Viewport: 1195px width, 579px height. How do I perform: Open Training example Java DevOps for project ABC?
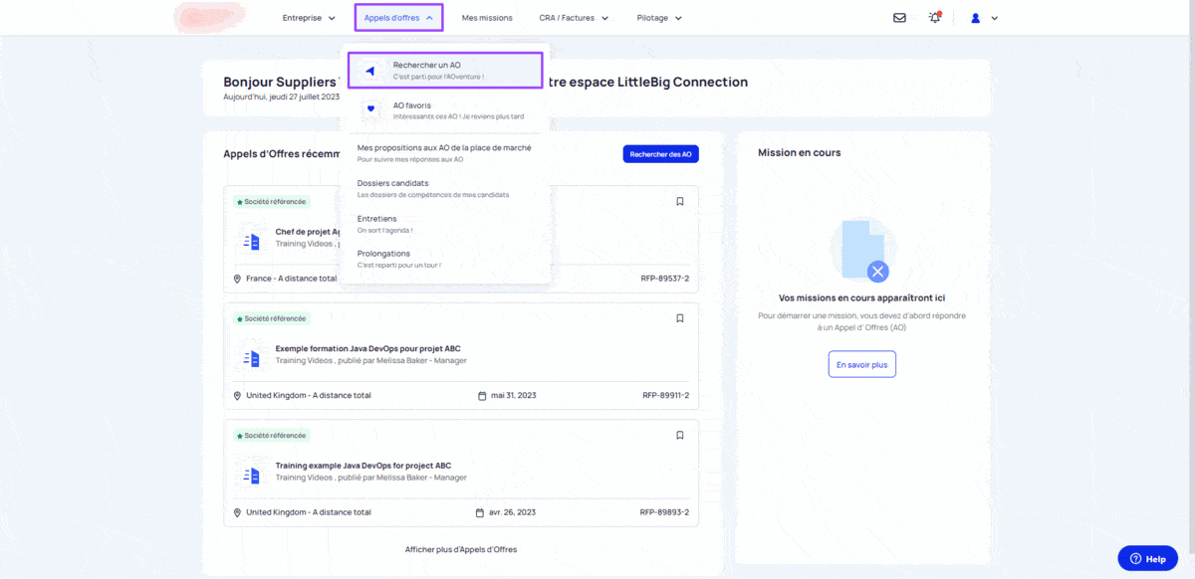click(363, 465)
